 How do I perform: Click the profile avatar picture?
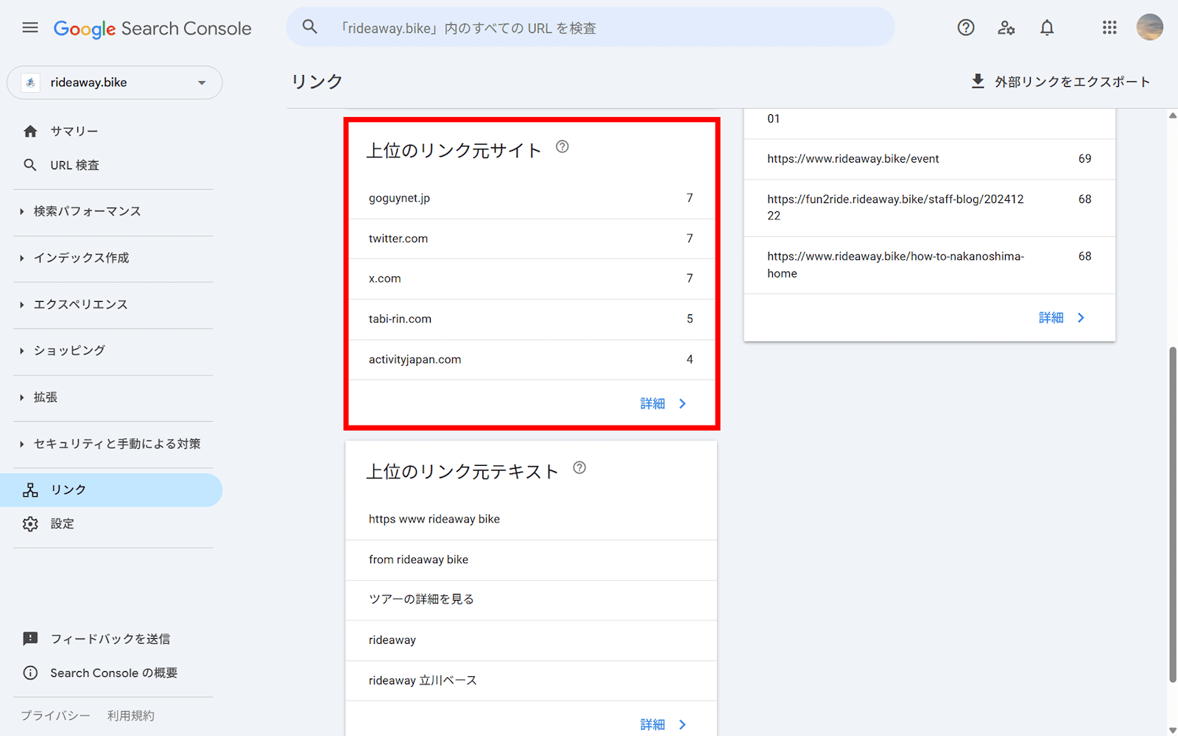1149,27
